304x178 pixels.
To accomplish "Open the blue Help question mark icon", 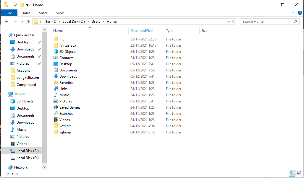I will pyautogui.click(x=300, y=13).
